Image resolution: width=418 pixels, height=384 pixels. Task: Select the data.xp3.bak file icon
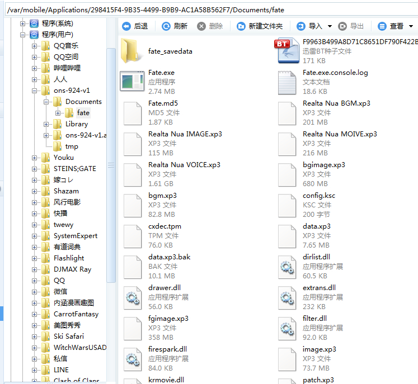point(133,267)
